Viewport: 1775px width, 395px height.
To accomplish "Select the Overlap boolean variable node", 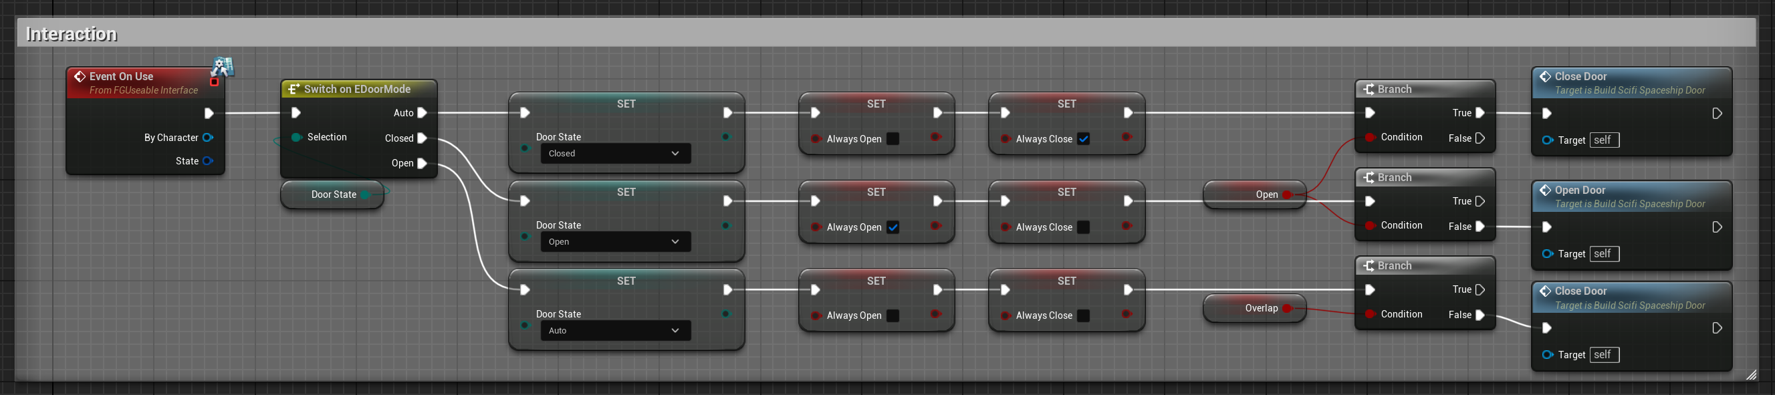I will pos(1254,309).
